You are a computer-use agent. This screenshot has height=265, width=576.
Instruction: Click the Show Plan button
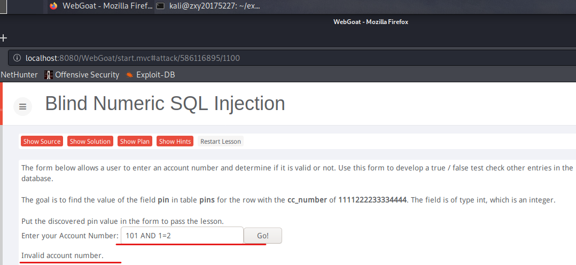(x=135, y=142)
